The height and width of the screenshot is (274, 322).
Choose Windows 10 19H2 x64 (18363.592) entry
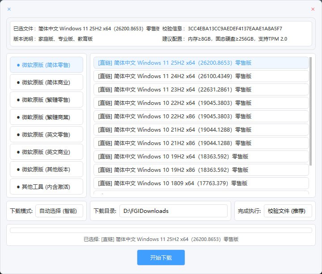(x=201, y=157)
